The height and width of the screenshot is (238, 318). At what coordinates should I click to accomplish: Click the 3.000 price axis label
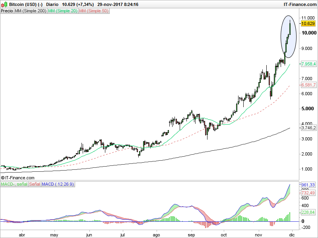307,139
